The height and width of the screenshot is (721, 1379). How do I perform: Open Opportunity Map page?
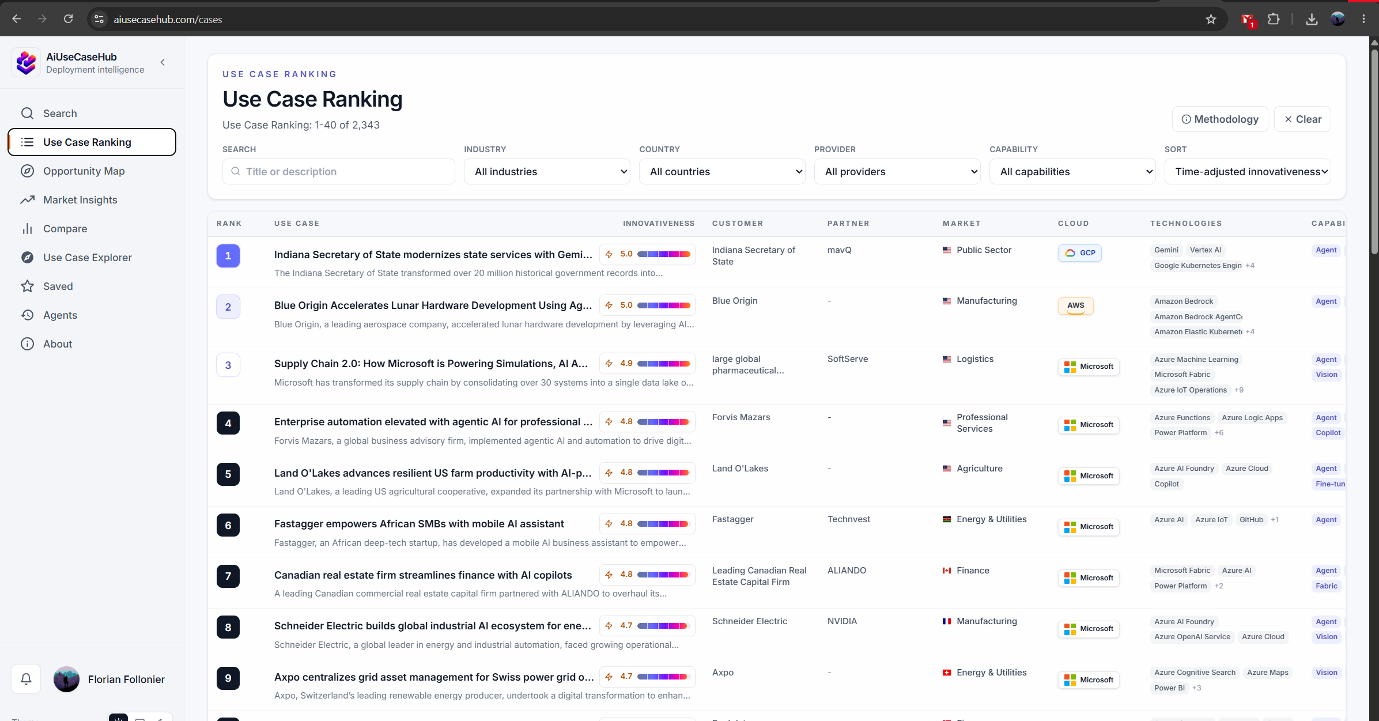[x=92, y=171]
